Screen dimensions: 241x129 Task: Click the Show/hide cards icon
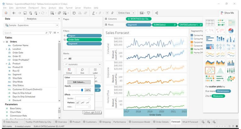(141, 13)
